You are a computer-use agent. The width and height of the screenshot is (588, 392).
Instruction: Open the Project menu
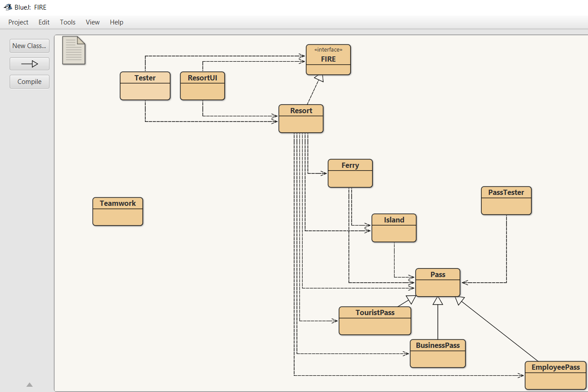point(18,22)
